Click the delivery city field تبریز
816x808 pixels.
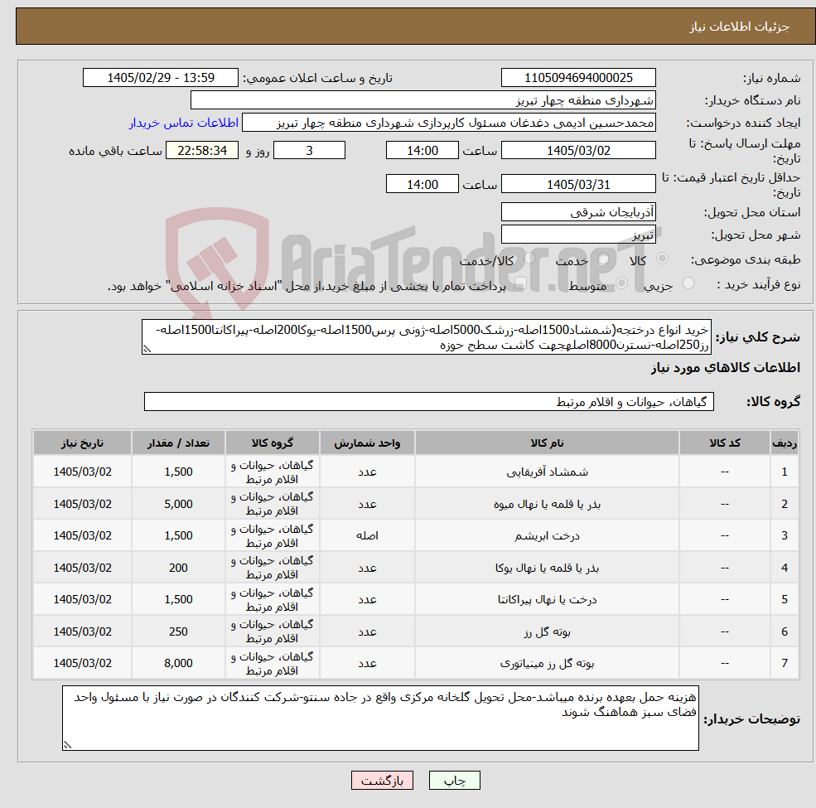click(x=578, y=235)
